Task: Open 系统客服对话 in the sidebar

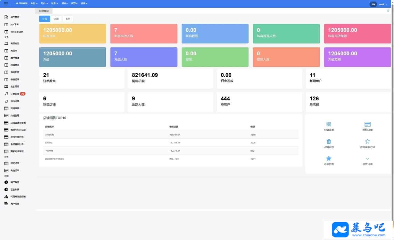Action: (x=17, y=144)
